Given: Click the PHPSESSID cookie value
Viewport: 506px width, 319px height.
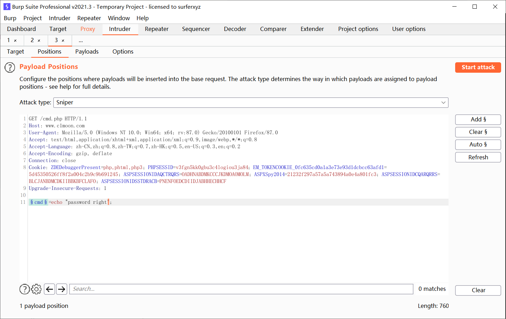Looking at the screenshot, I should click(x=212, y=167).
